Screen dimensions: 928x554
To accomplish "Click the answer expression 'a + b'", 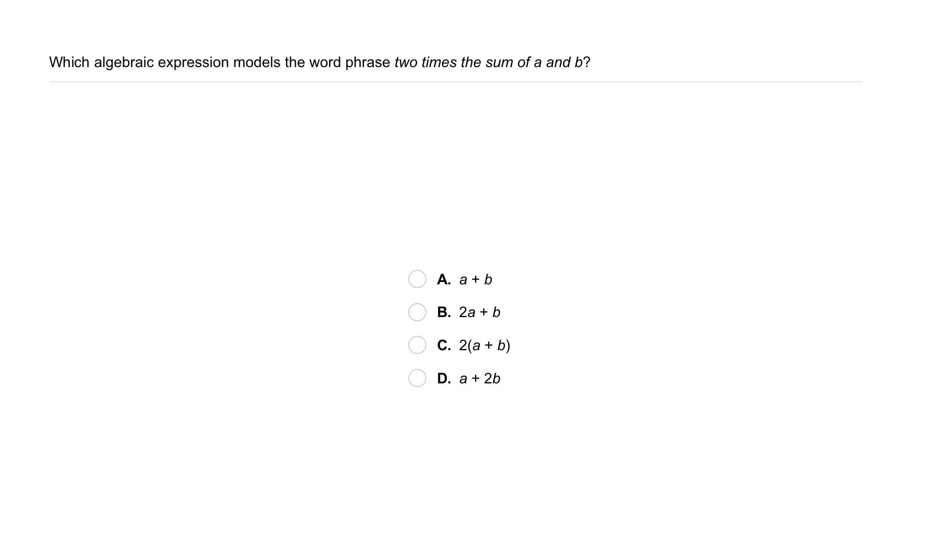I will pyautogui.click(x=475, y=279).
